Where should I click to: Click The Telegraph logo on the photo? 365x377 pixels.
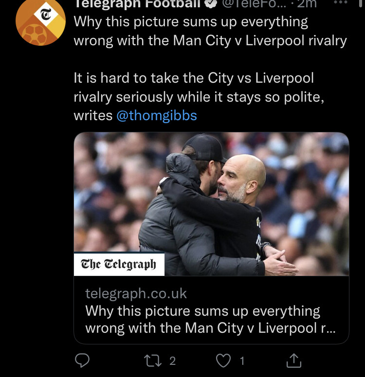[x=119, y=264]
